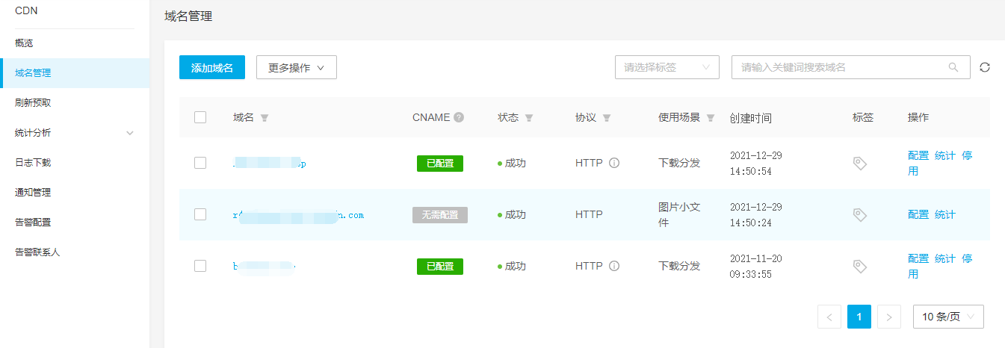Open the 使用场景 column filter icon
Screen dimensions: 1005x348
(x=711, y=118)
